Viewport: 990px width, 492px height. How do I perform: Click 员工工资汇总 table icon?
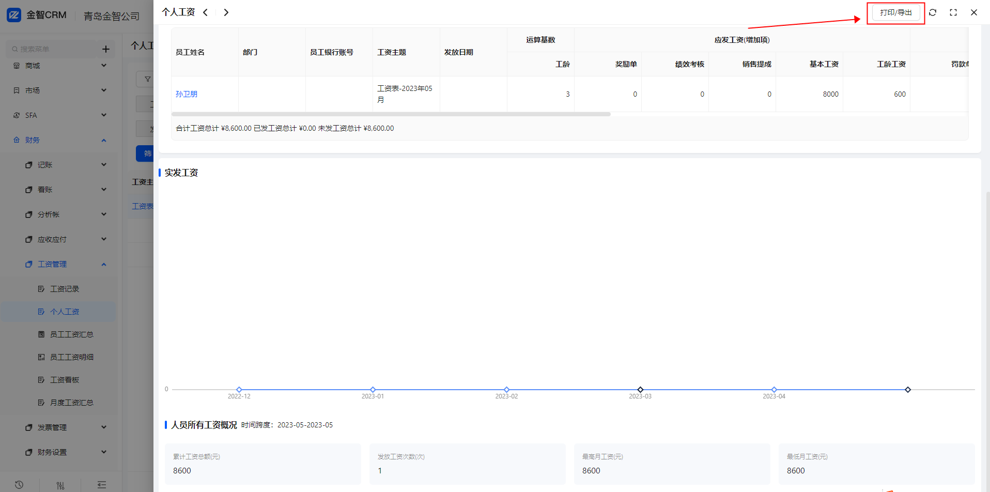tap(41, 334)
